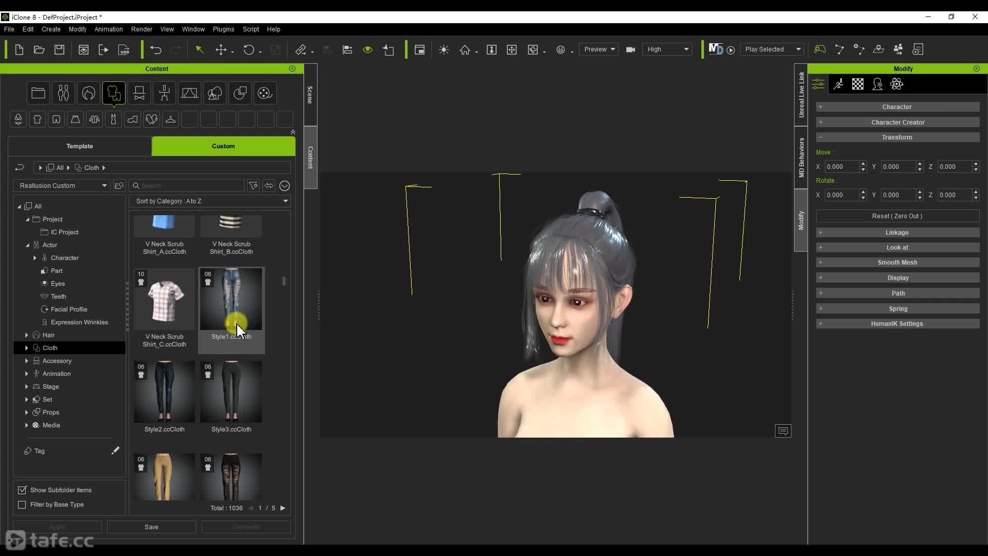
Task: Enable Filter by Base Type checkbox
Action: coord(22,505)
